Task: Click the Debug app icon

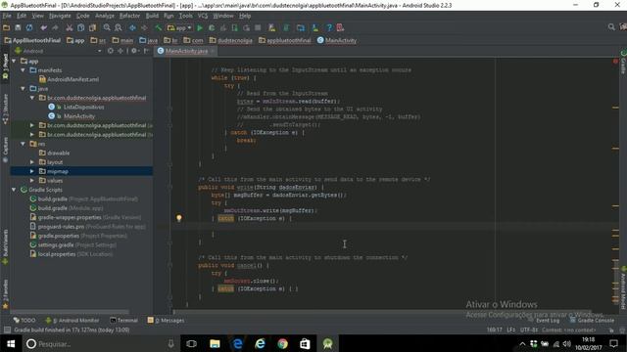Action: tap(212, 27)
